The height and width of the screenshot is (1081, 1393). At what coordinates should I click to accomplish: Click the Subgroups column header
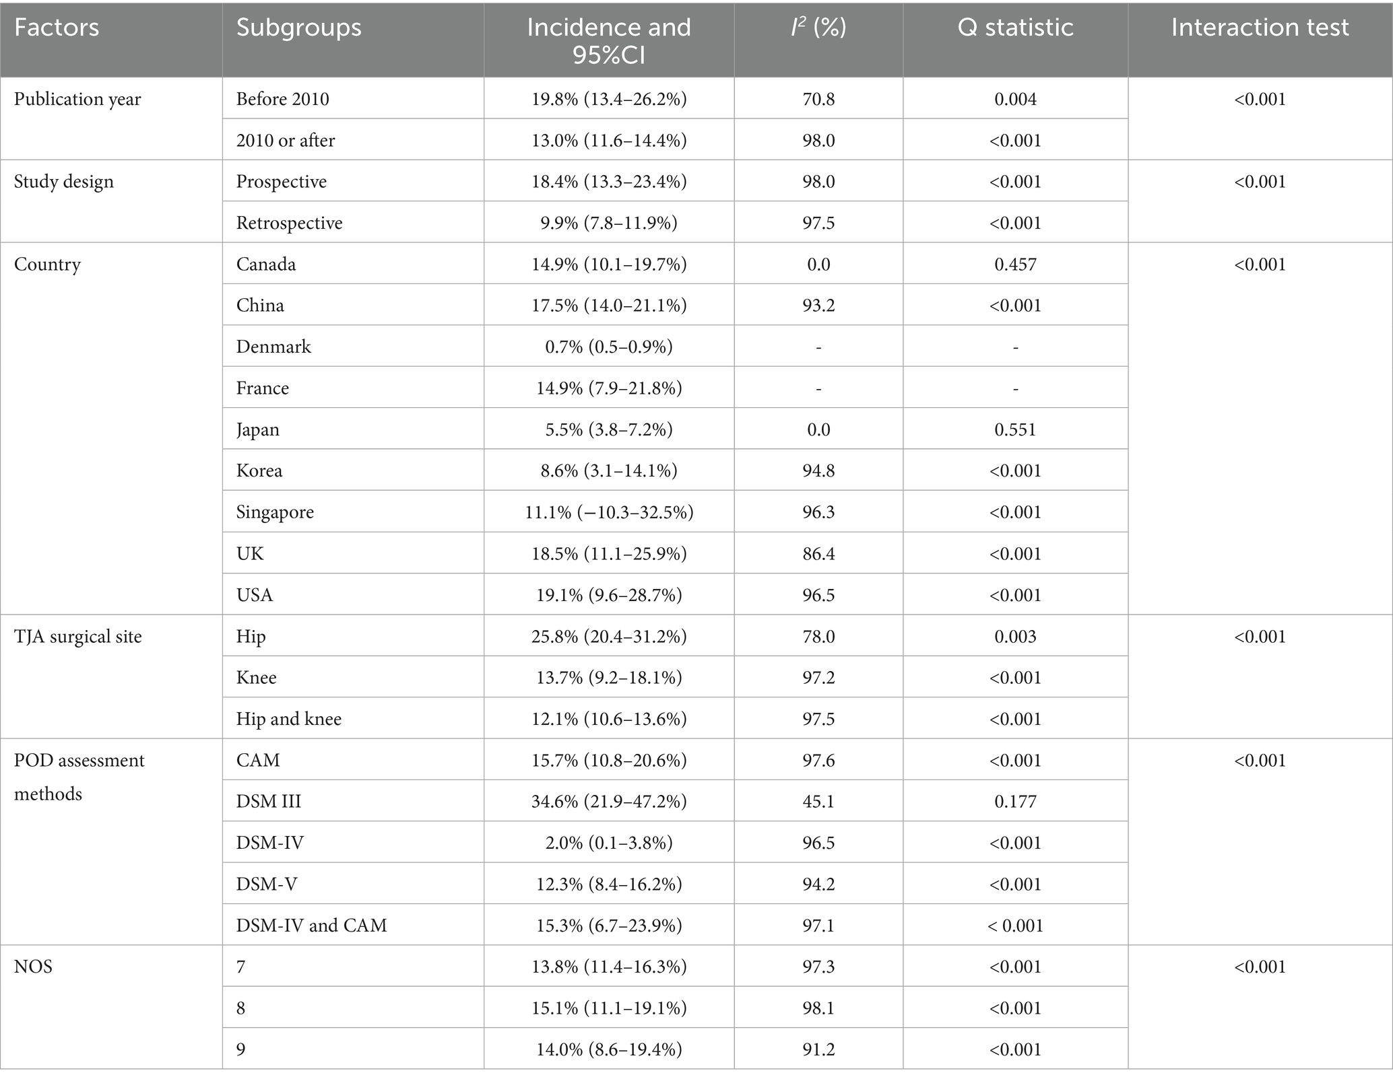point(298,28)
